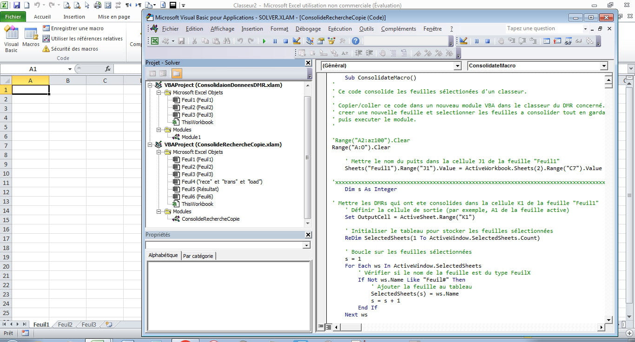
Task: Open the Toolbox icon in the VBA toolbar
Action: 343,41
